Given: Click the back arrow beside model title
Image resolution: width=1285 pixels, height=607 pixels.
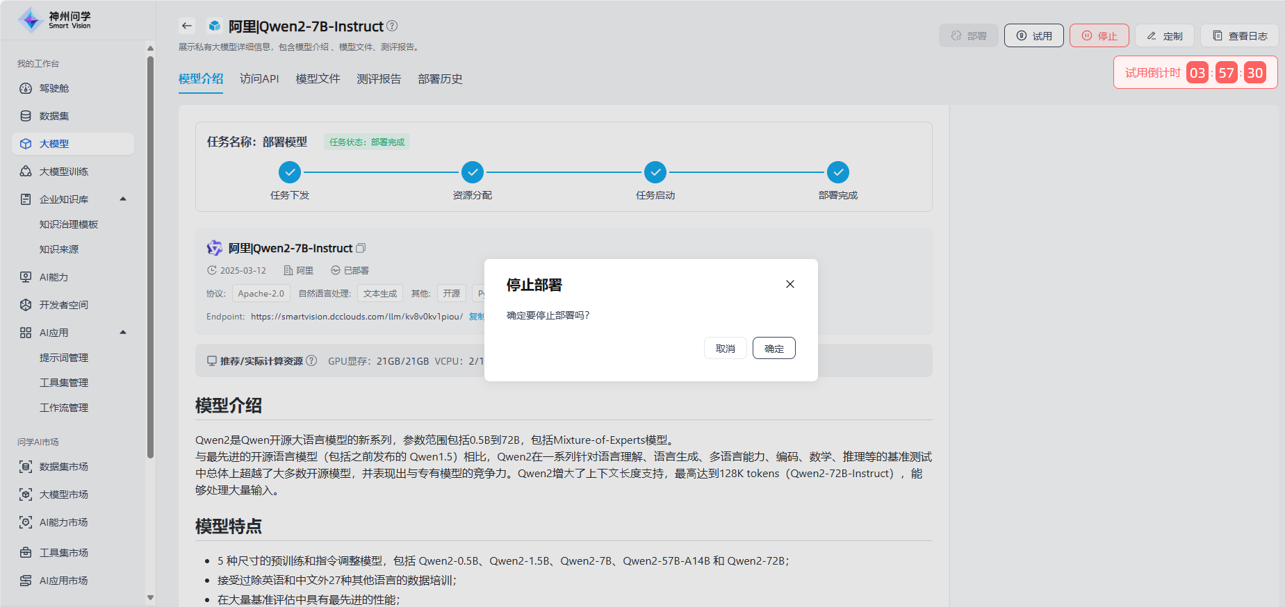Looking at the screenshot, I should 186,26.
